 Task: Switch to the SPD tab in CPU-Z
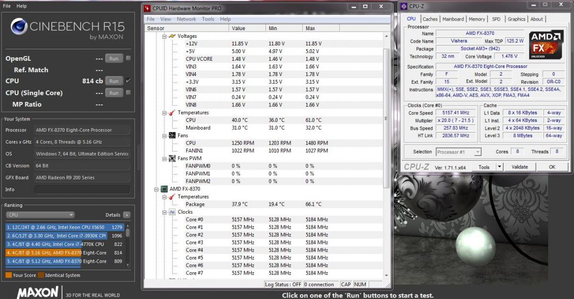coord(497,19)
